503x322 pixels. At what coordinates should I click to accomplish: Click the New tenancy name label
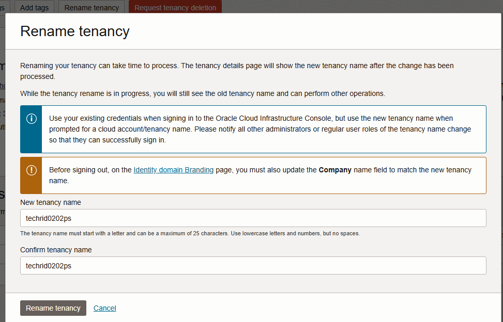(x=51, y=202)
